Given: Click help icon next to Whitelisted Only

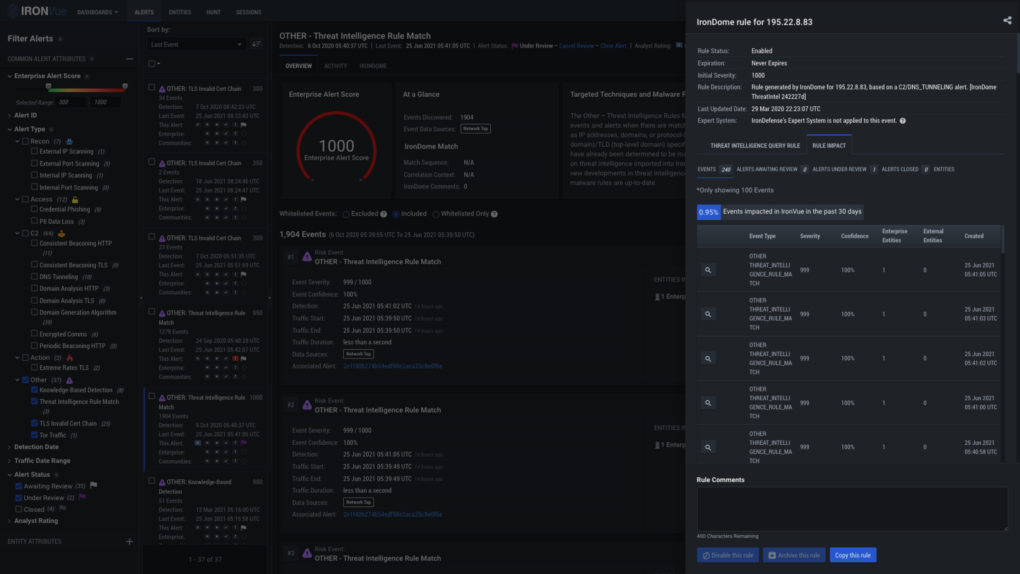Looking at the screenshot, I should [494, 214].
